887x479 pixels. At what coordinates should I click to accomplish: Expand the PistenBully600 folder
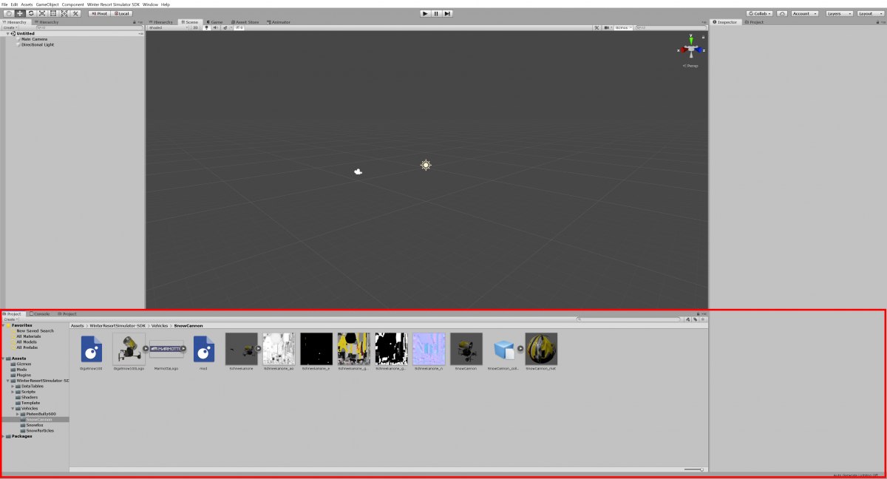tap(18, 414)
